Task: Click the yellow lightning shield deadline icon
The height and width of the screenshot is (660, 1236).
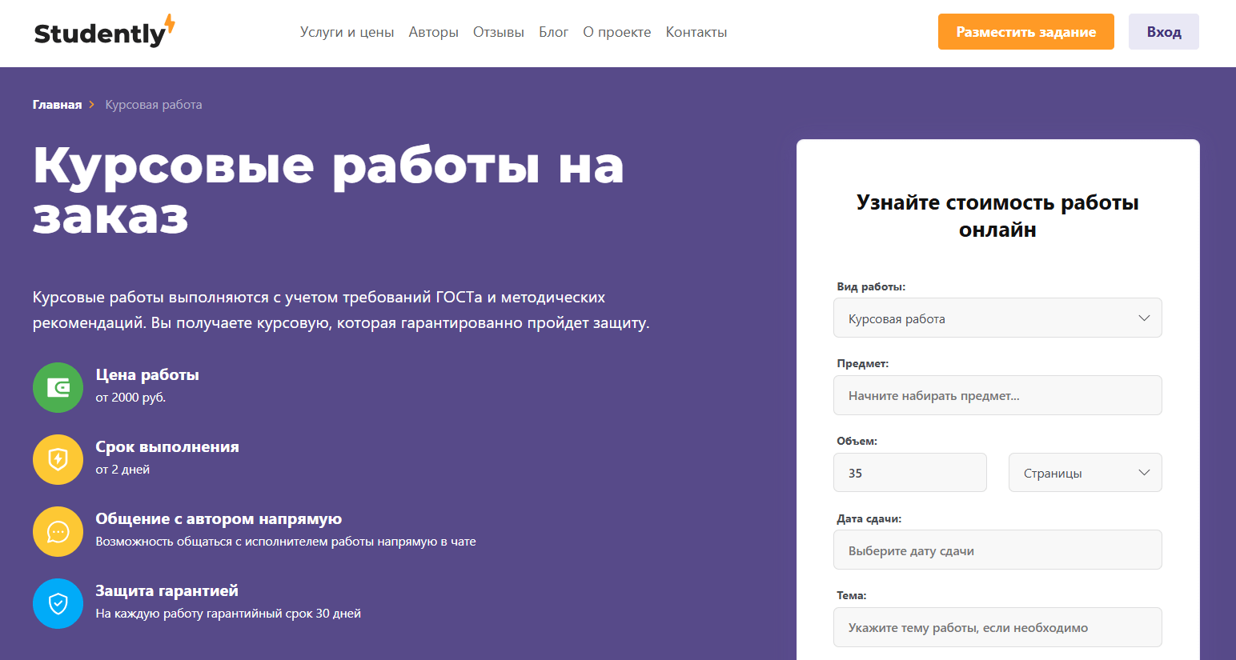Action: tap(58, 460)
